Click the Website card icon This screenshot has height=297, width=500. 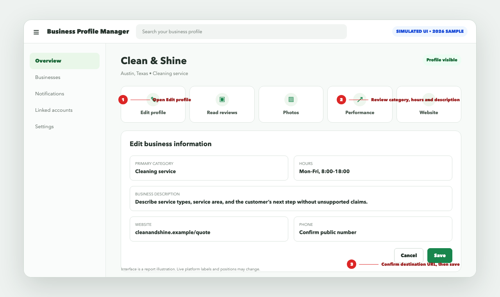coord(429,100)
